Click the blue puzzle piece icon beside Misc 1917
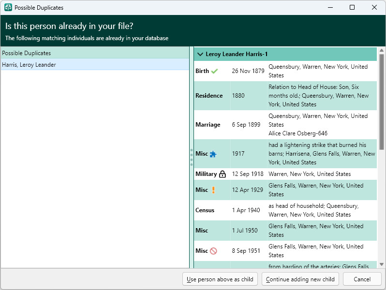Image resolution: width=386 pixels, height=290 pixels. coord(213,154)
